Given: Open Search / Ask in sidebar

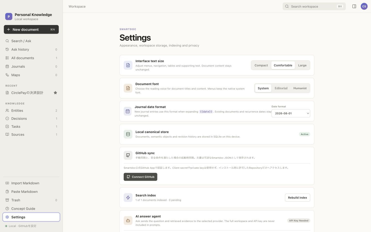Looking at the screenshot, I should pyautogui.click(x=31, y=41).
